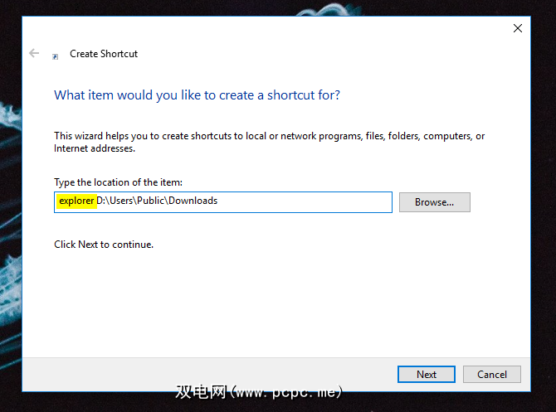Screen dimensions: 556x412
Task: Open the Browse... file picker
Action: (434, 202)
